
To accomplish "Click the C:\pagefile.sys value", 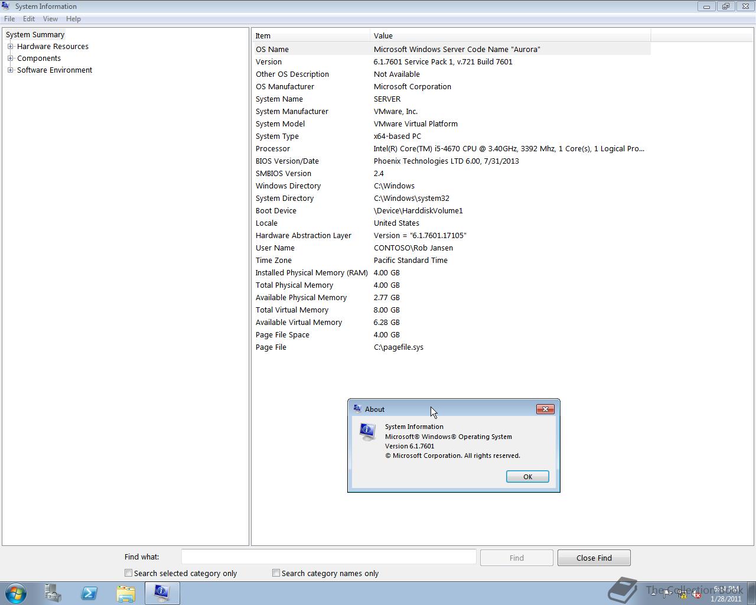I will click(x=399, y=347).
